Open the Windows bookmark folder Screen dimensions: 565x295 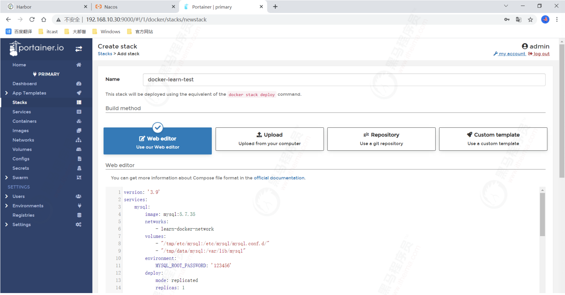point(106,31)
